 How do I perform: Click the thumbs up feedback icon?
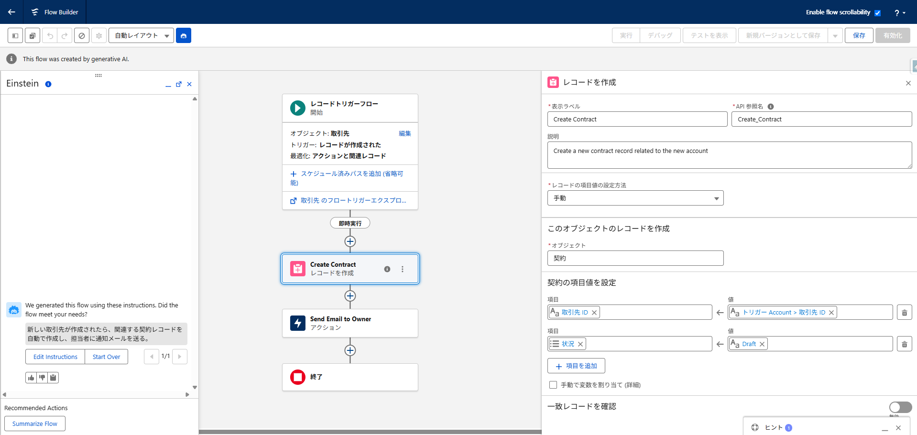pyautogui.click(x=31, y=378)
